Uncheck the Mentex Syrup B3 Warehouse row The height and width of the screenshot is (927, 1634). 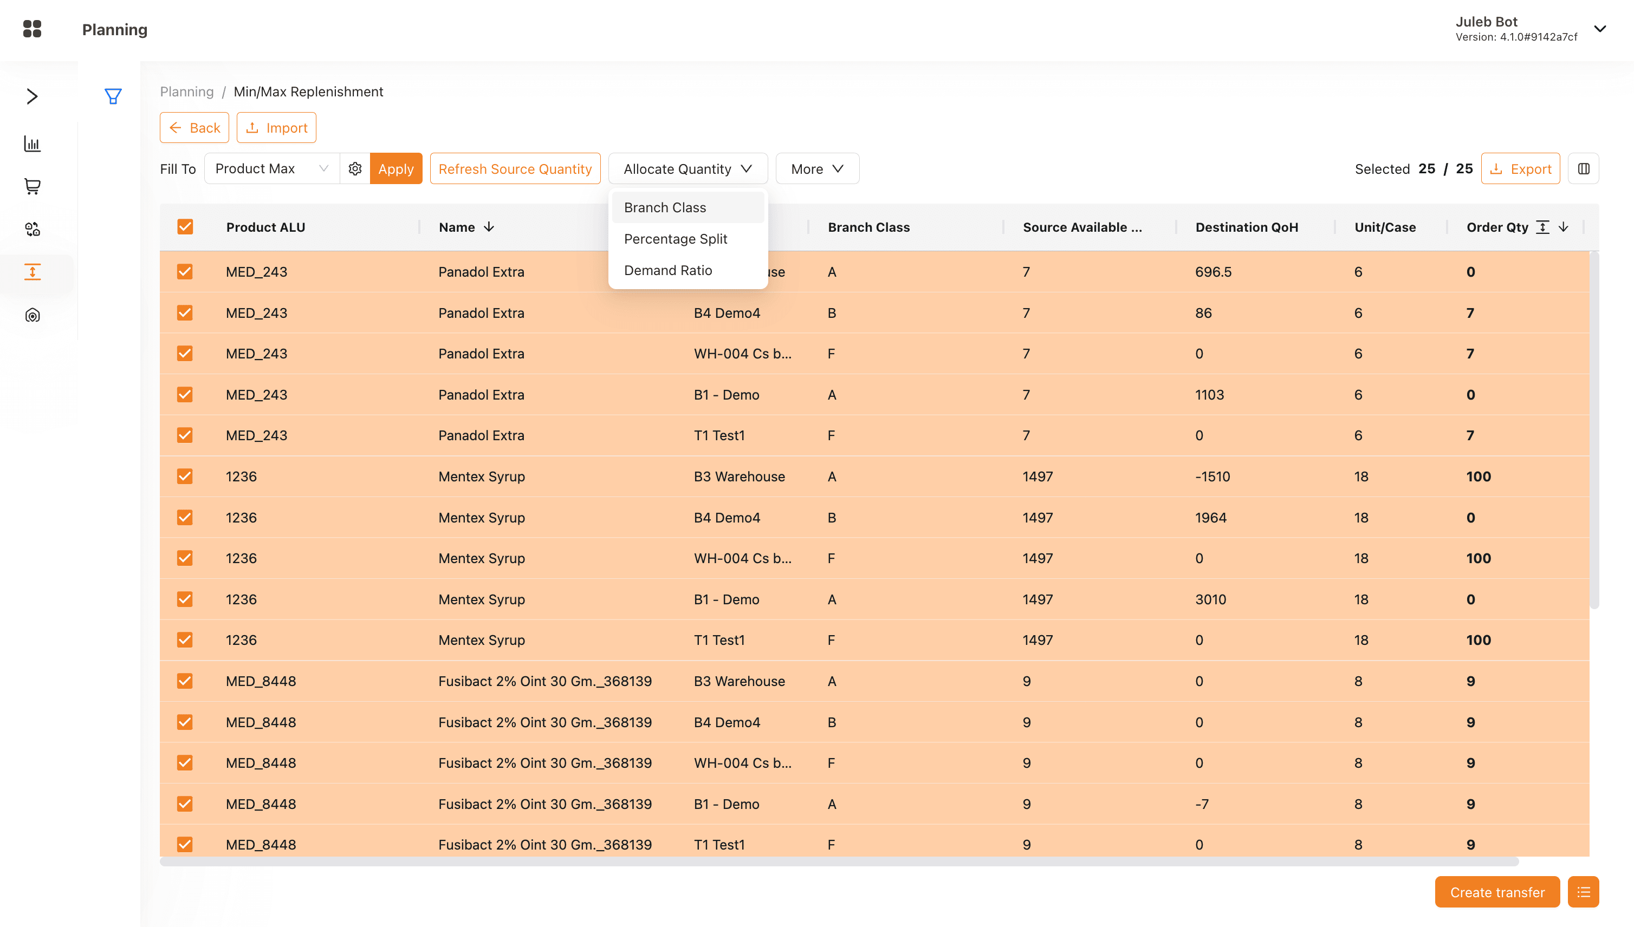[x=185, y=476]
